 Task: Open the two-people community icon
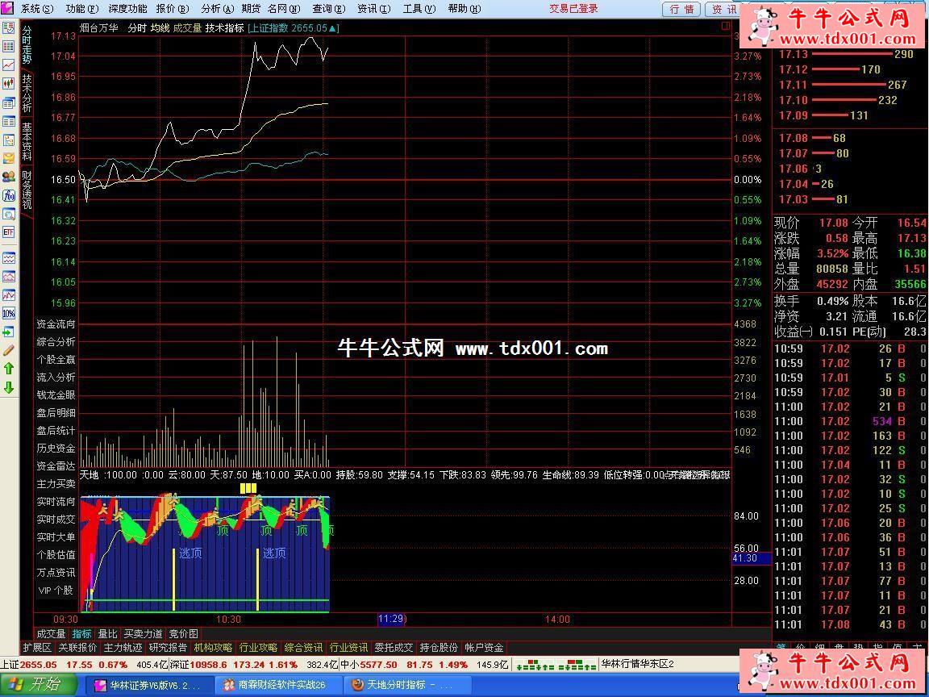tap(8, 176)
